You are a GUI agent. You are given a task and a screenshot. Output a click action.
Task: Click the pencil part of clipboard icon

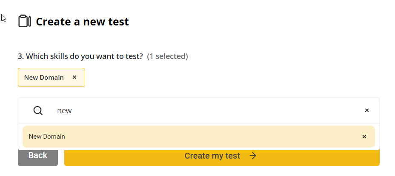pos(30,21)
